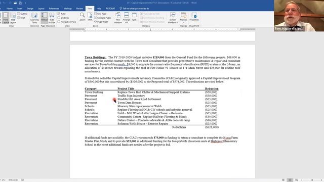This screenshot has height=182, width=324.
Task: Open the Help tab
Action: [99, 9]
